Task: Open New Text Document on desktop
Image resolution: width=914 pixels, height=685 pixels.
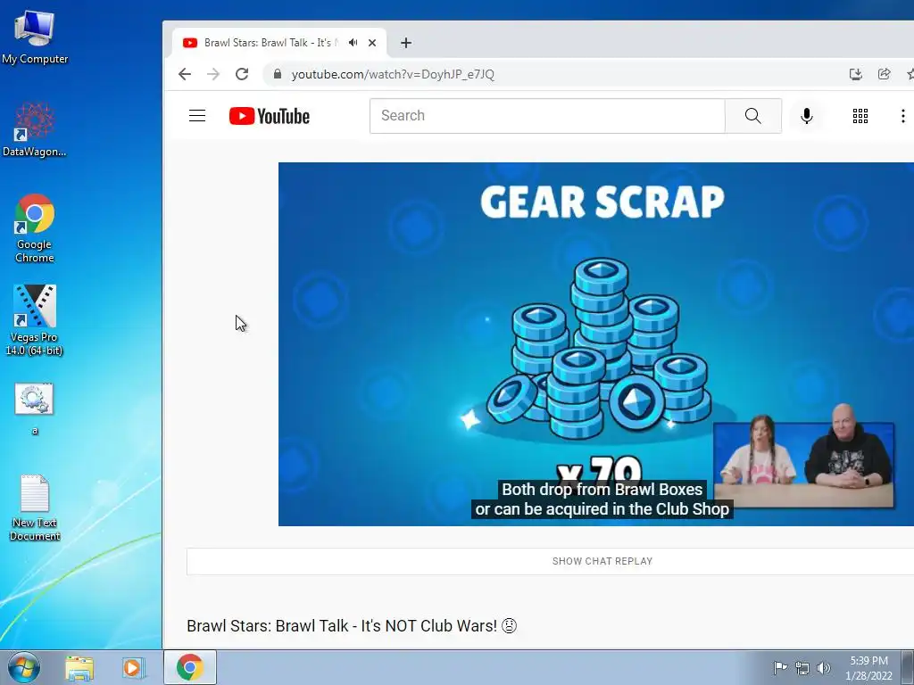Action: tap(35, 508)
